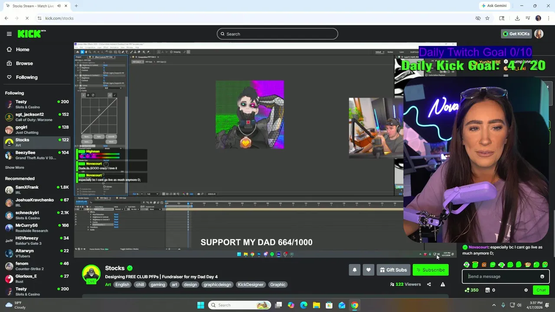Click the 122 Viewers count
This screenshot has width=555, height=312.
coord(405,284)
